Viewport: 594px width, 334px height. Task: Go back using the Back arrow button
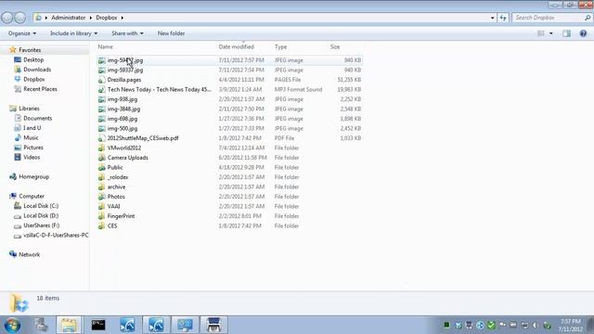coord(7,18)
